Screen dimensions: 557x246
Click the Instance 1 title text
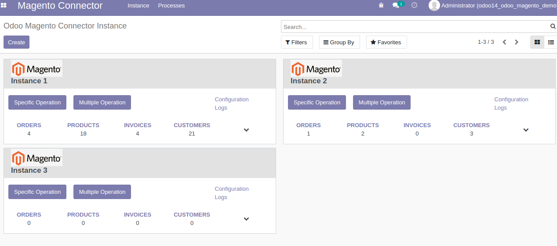pyautogui.click(x=29, y=81)
